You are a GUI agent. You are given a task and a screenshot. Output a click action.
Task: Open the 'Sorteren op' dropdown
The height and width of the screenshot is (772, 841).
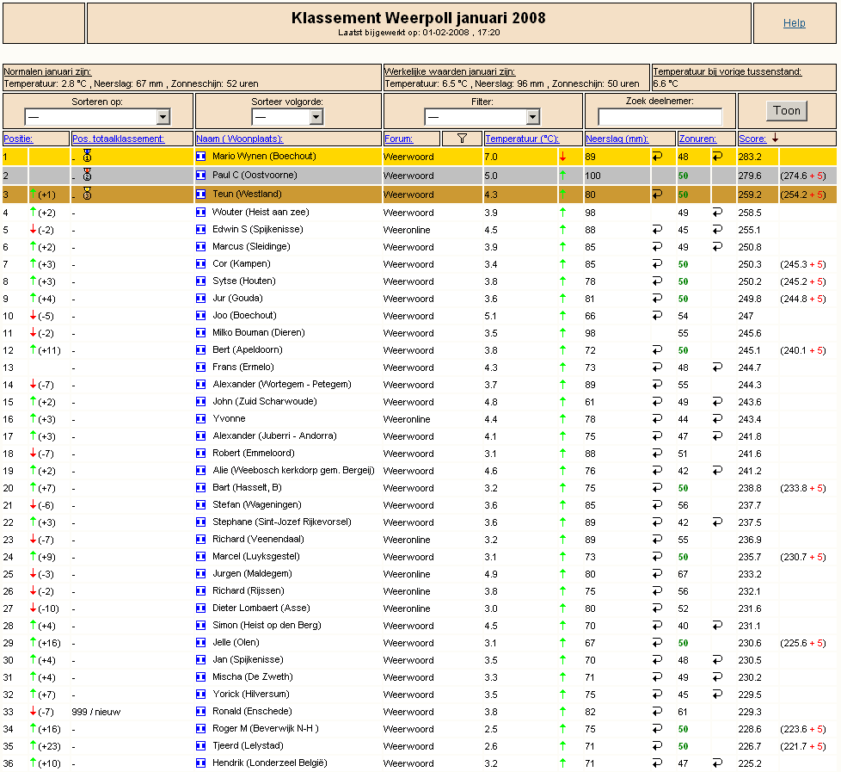(97, 116)
